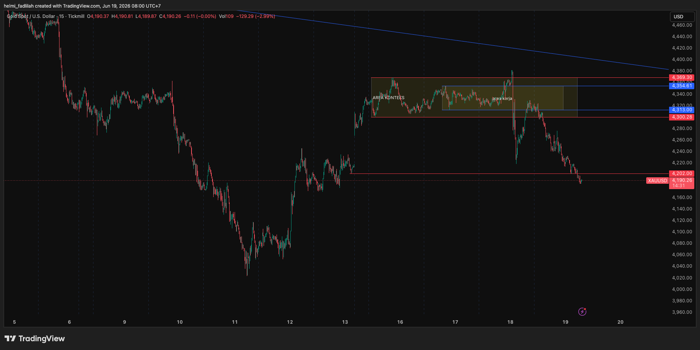The height and width of the screenshot is (350, 700).
Task: Open the USD currency selector
Action: (x=682, y=17)
